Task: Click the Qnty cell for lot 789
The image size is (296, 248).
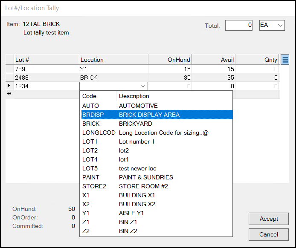Action: (x=257, y=69)
